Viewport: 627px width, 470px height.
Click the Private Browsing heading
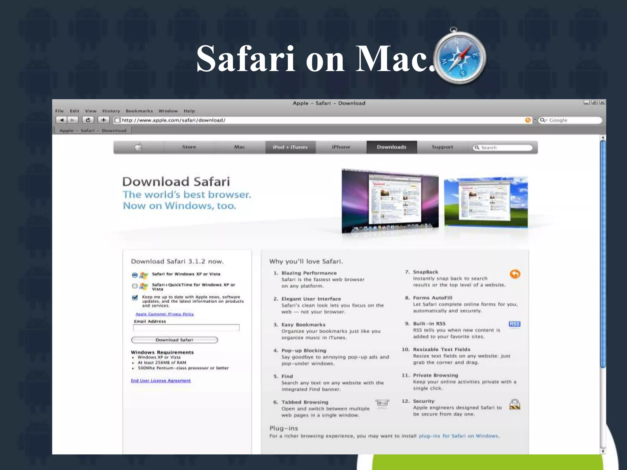(435, 375)
